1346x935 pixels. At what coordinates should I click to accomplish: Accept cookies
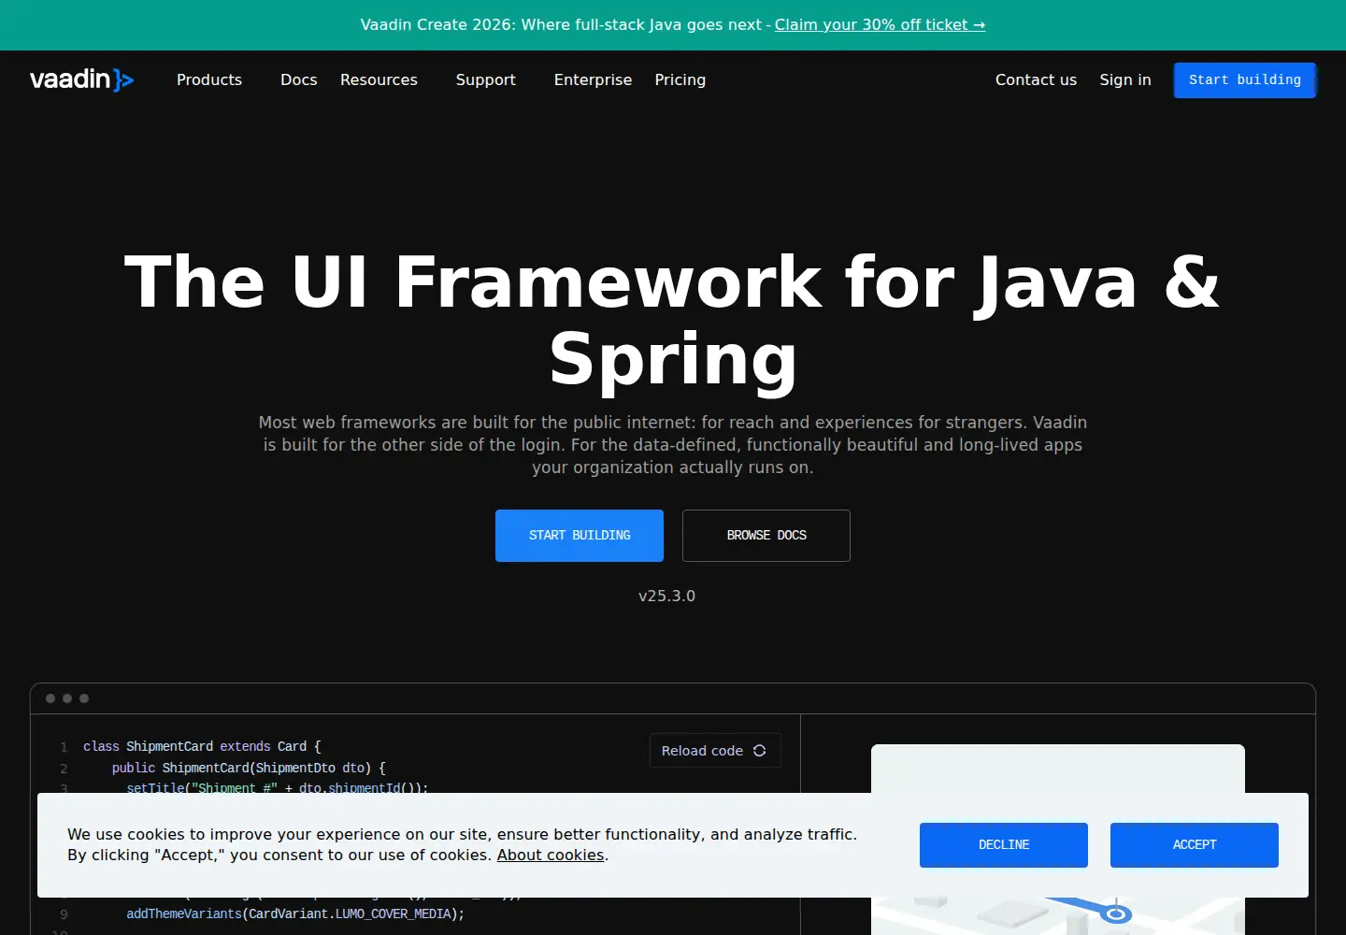(x=1195, y=845)
